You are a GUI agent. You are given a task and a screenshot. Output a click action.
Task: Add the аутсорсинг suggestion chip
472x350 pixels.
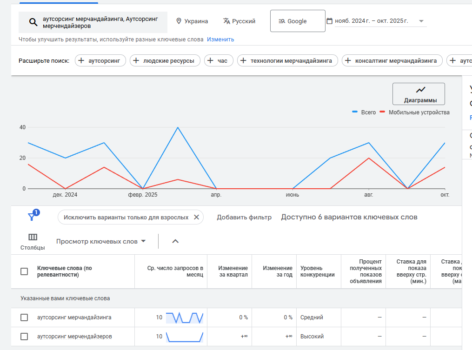(x=100, y=60)
